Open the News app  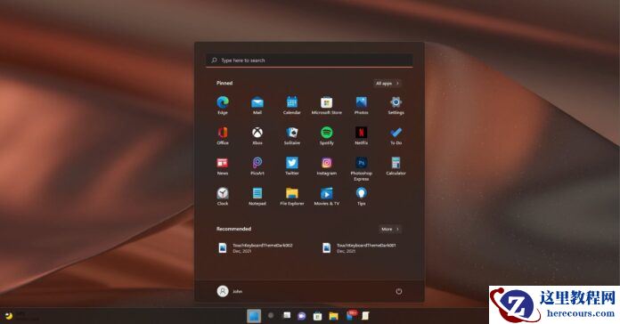click(x=223, y=166)
